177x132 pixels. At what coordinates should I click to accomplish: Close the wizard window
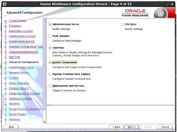(x=172, y=4)
